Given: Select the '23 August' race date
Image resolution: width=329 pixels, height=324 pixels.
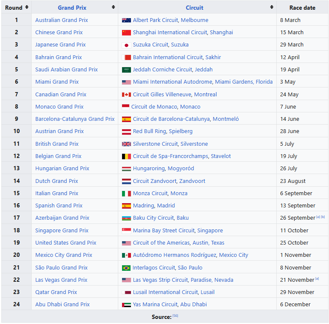Looking at the screenshot, I should (293, 181).
